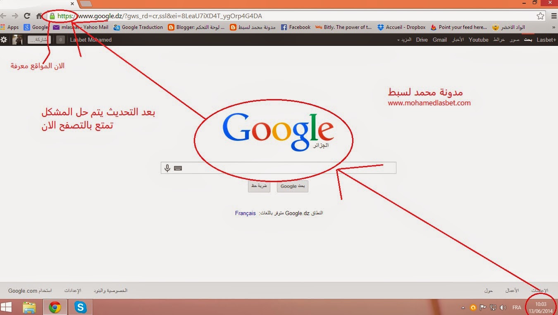Click the browser Forward arrow
The width and height of the screenshot is (558, 315).
(x=15, y=16)
